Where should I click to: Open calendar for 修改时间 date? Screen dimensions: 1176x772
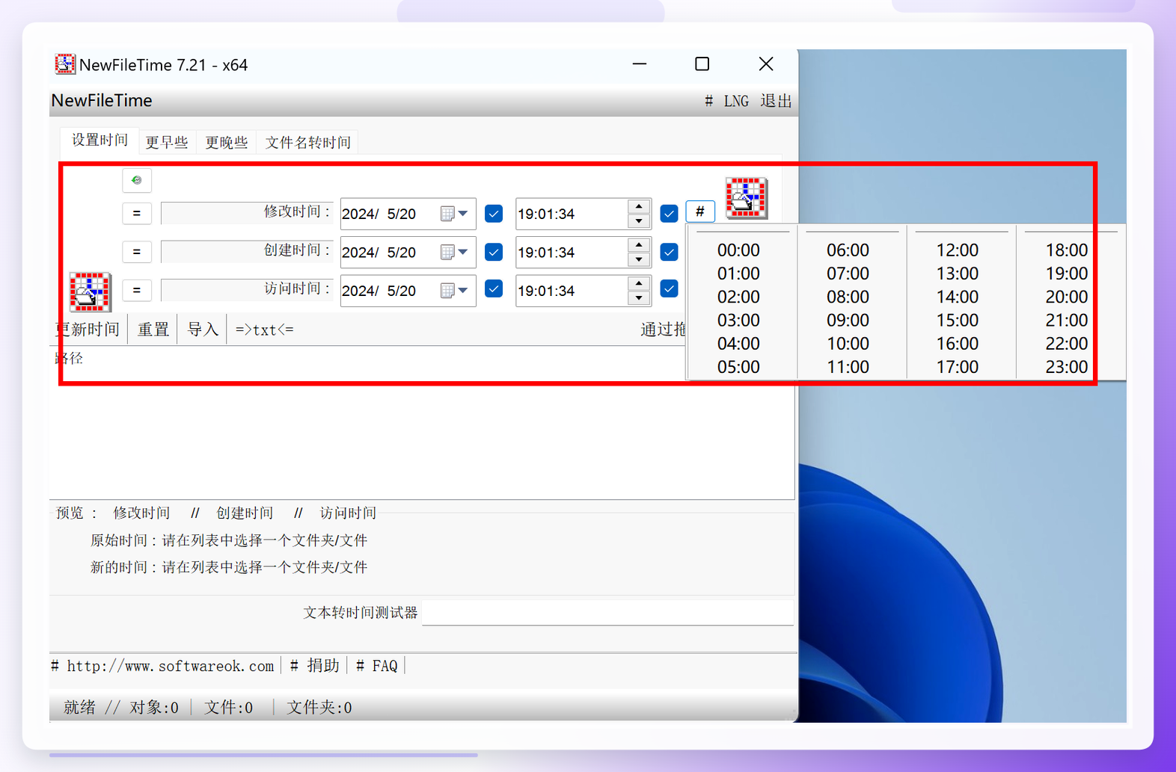(454, 214)
